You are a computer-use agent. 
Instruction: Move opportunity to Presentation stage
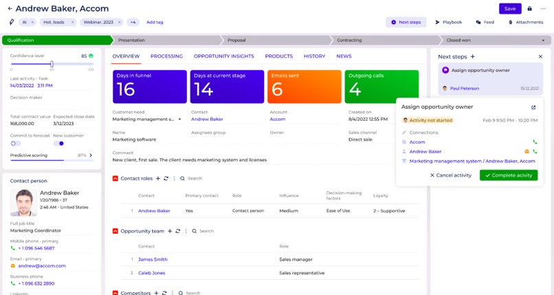[166, 41]
